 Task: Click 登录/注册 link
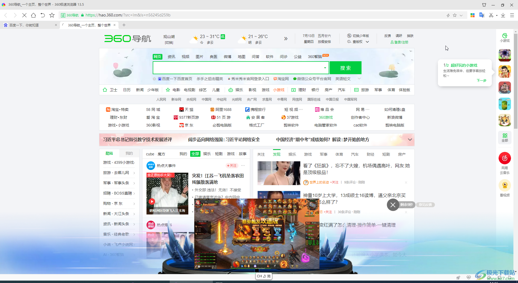399,42
